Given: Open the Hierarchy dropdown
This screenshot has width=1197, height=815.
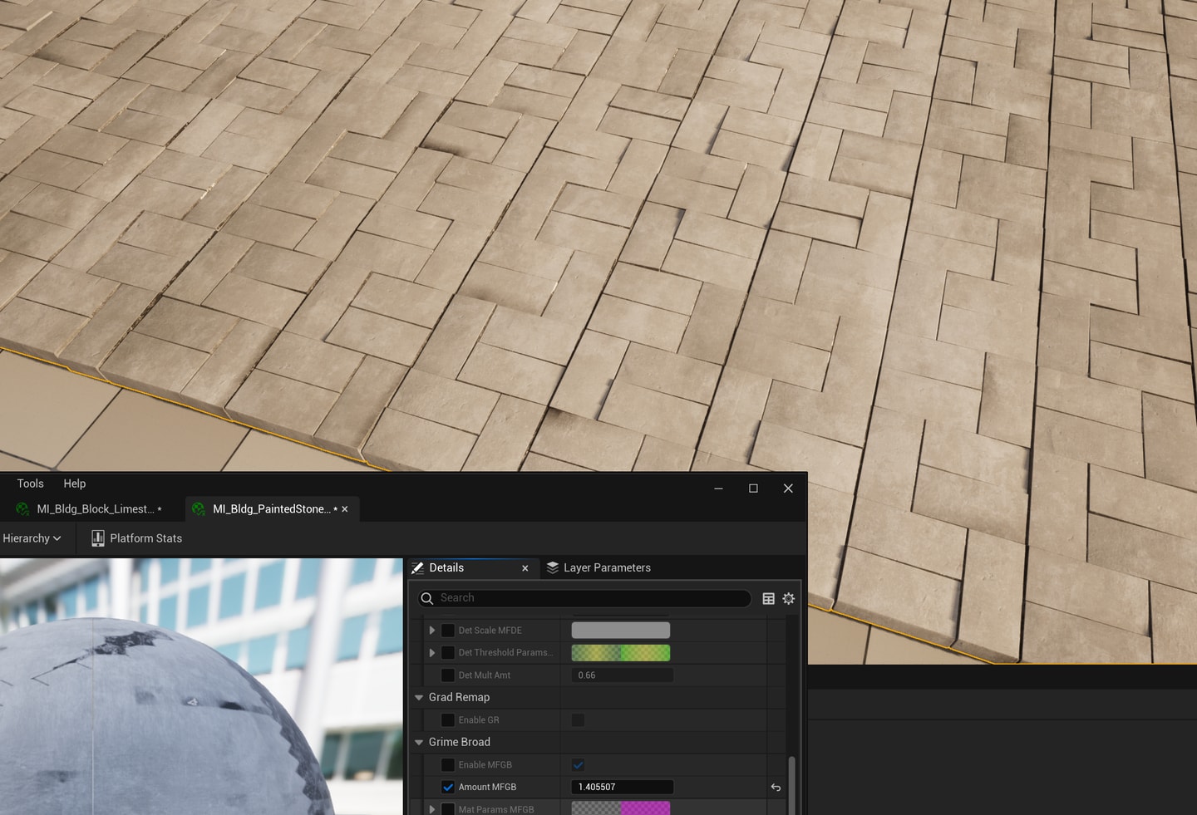Looking at the screenshot, I should pos(32,538).
